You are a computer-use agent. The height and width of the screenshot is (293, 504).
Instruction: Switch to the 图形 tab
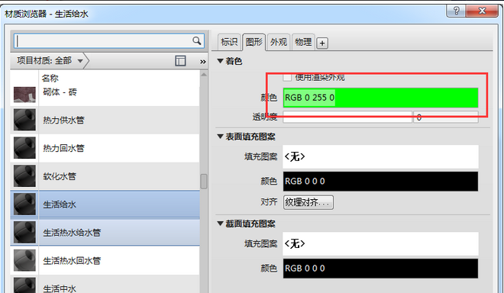(254, 42)
